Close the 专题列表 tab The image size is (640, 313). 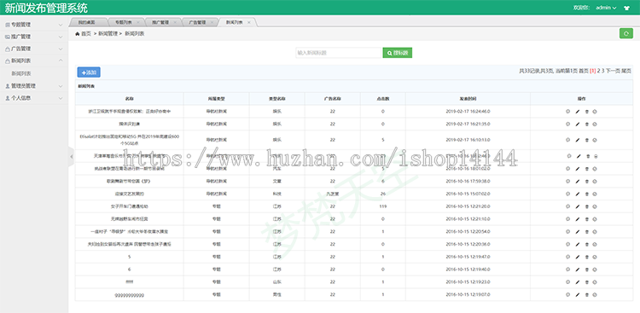click(137, 22)
